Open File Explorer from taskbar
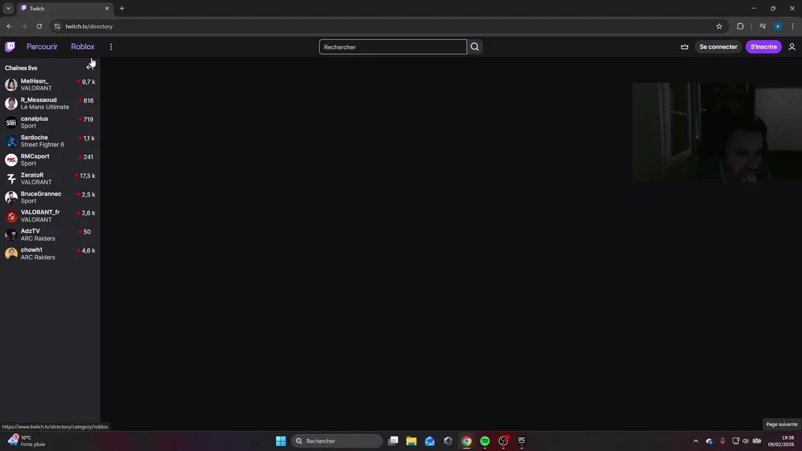802x451 pixels. [411, 441]
